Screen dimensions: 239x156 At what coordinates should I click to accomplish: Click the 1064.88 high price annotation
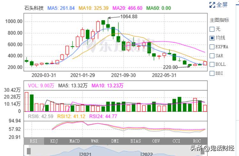pos(129,17)
